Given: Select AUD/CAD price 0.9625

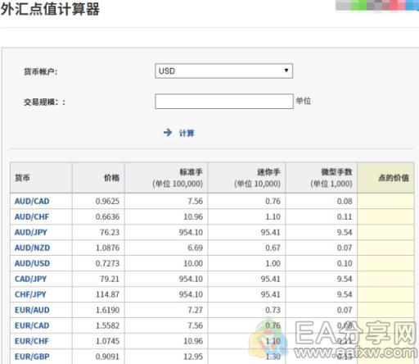Looking at the screenshot, I should (x=107, y=201).
